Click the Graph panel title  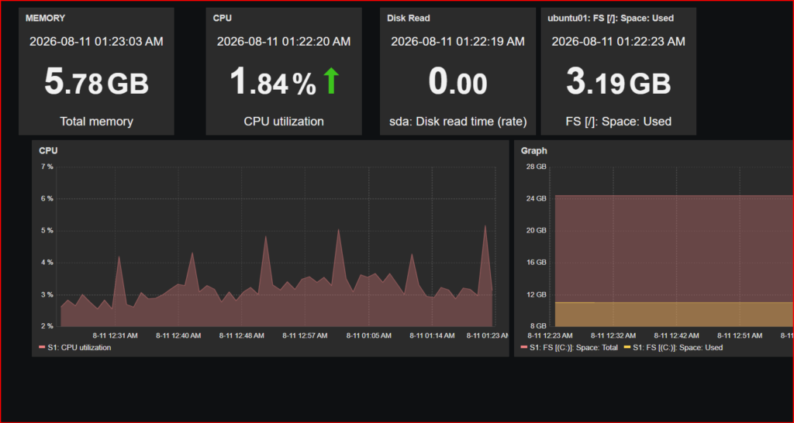click(x=533, y=151)
